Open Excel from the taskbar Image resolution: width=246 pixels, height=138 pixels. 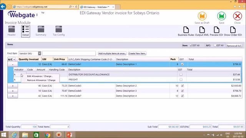pyautogui.click(x=36, y=135)
